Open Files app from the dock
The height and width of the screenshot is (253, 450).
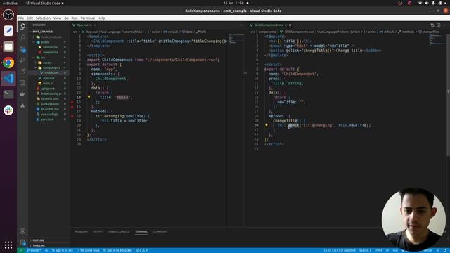pos(8,46)
